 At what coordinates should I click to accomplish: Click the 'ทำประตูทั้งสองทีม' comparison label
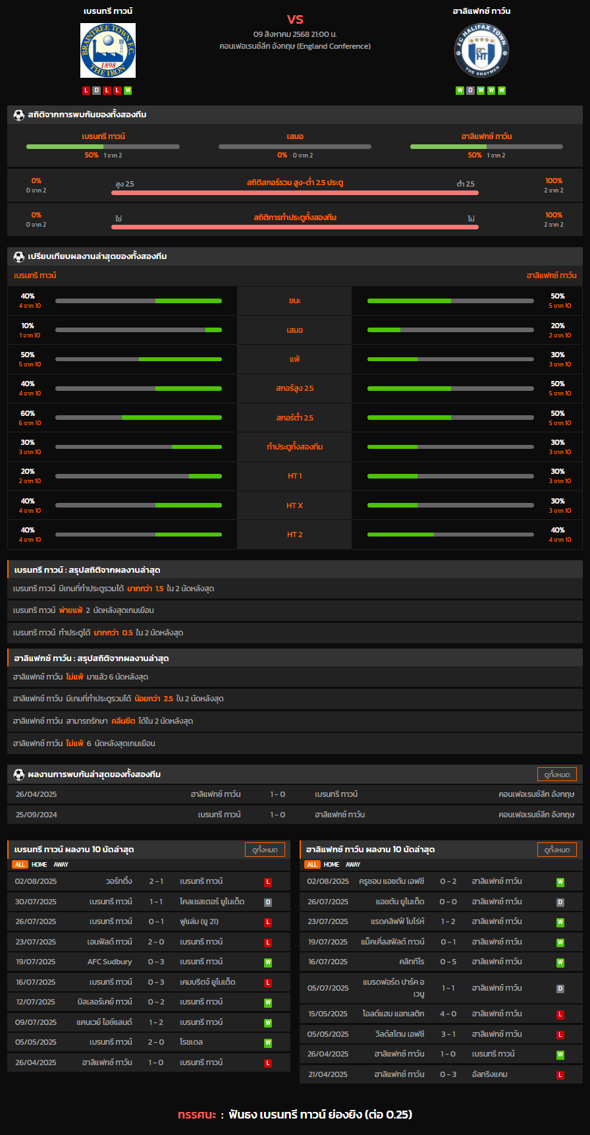coord(295,447)
